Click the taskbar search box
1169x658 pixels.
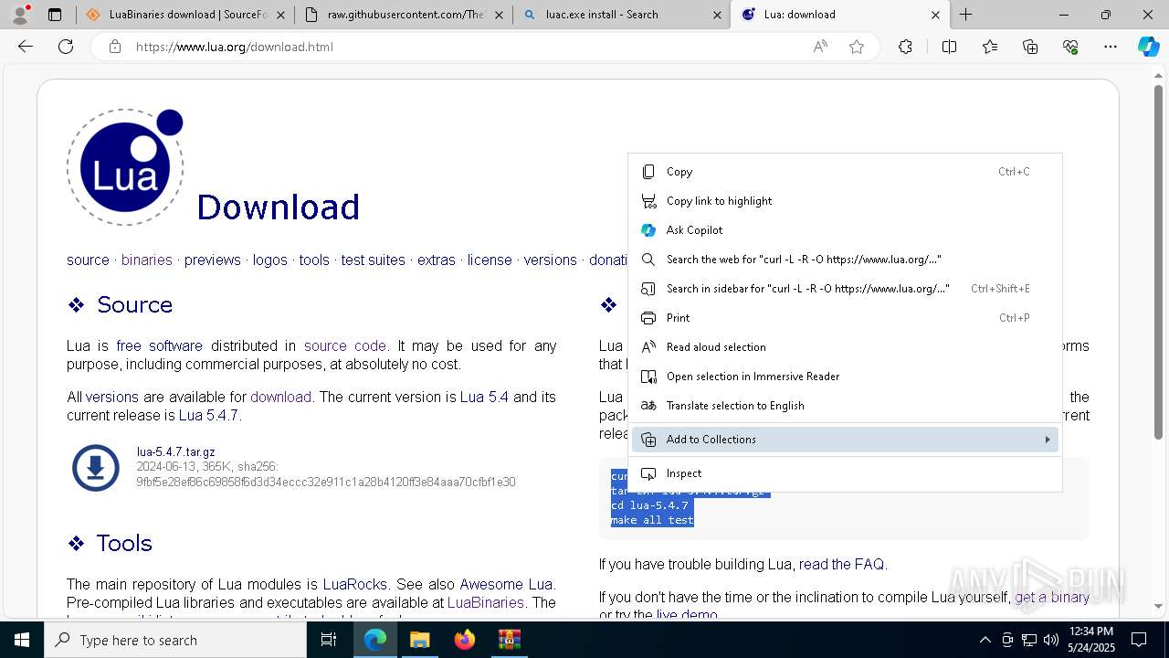(175, 640)
